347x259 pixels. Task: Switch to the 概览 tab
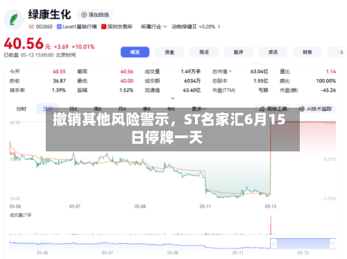click(x=135, y=52)
